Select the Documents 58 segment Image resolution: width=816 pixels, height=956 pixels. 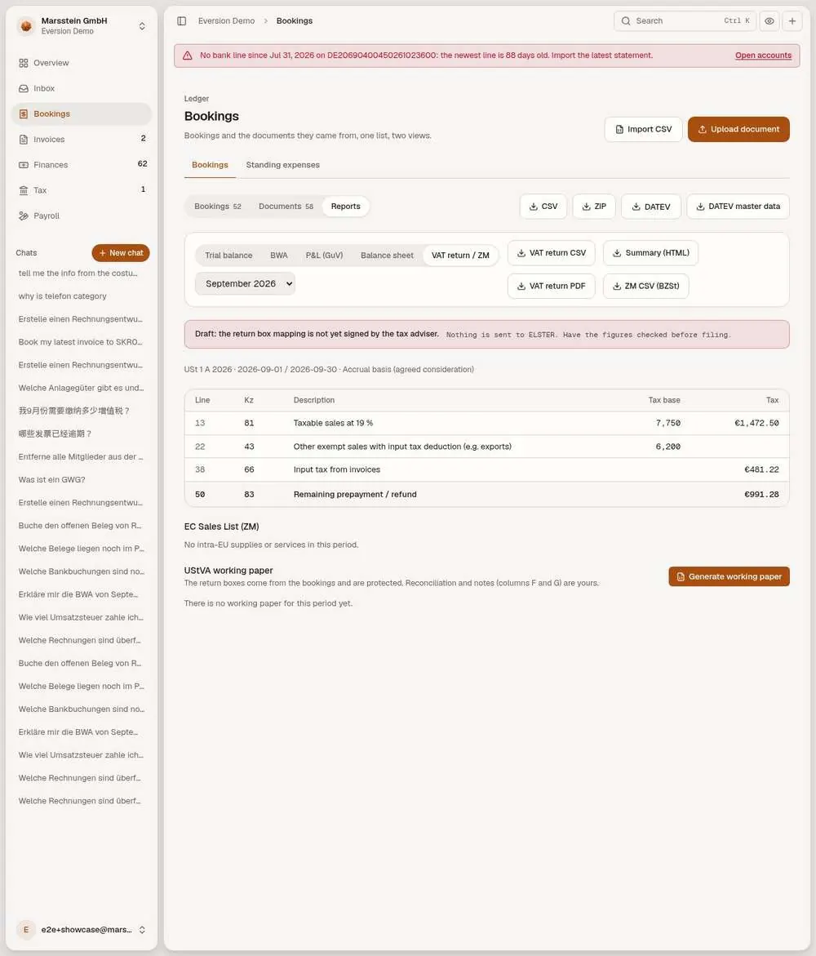(286, 207)
